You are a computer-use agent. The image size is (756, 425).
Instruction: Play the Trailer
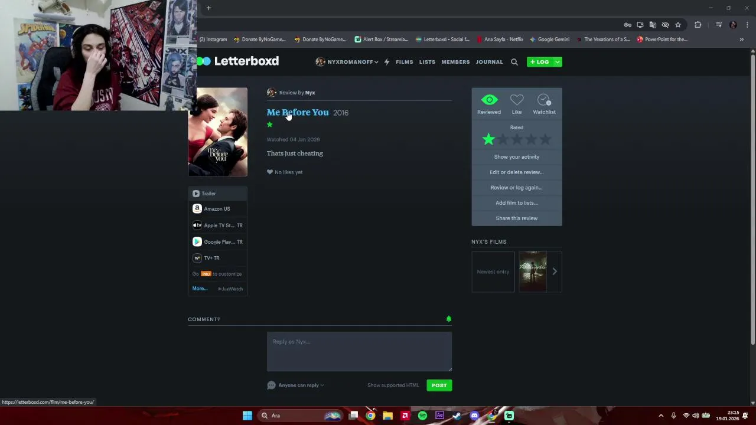[x=218, y=194]
